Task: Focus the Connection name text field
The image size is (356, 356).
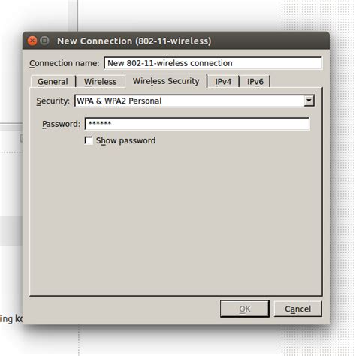Action: [213, 63]
